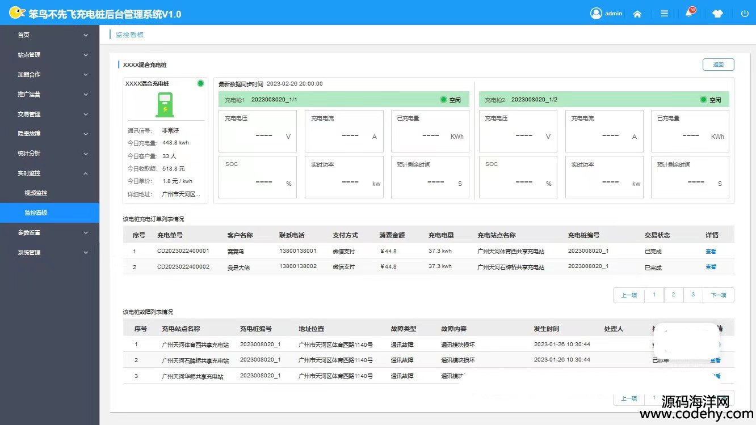Screen dimensions: 756x425
Task: Expand 加盟合作 in sidebar
Action: (x=49, y=74)
